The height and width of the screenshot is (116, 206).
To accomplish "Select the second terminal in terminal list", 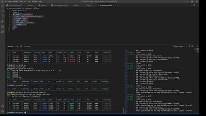I will (x=197, y=52).
